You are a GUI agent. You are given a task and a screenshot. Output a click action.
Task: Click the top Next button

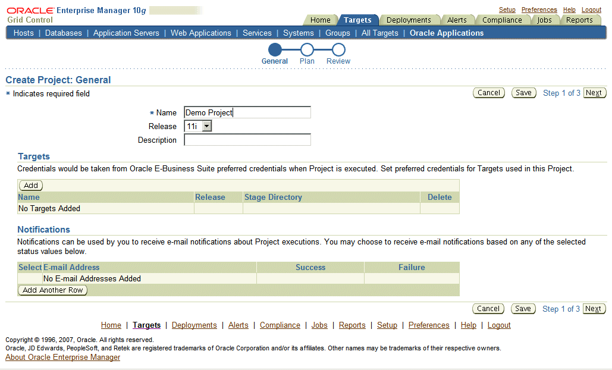594,92
